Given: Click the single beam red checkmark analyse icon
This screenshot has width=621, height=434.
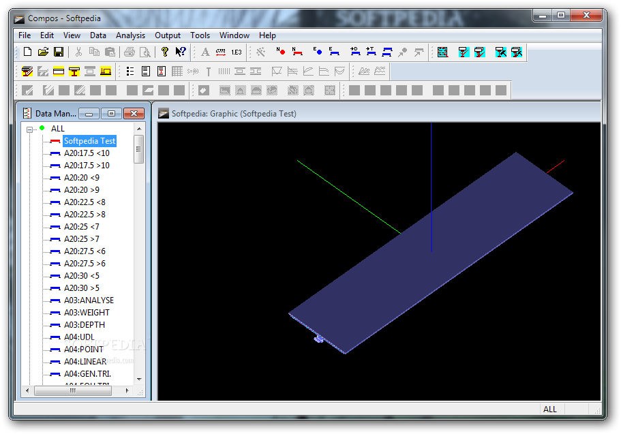Looking at the screenshot, I should [x=464, y=52].
